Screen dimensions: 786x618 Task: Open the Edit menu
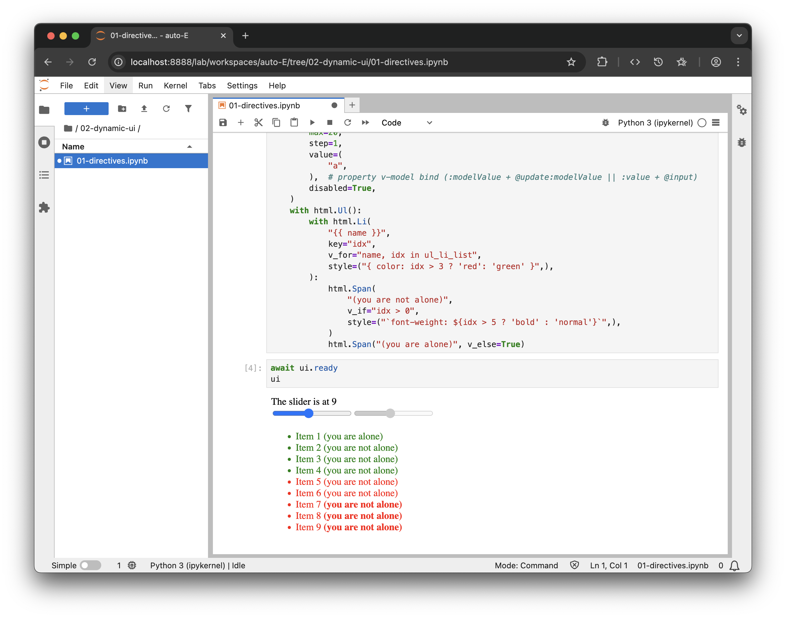[91, 86]
